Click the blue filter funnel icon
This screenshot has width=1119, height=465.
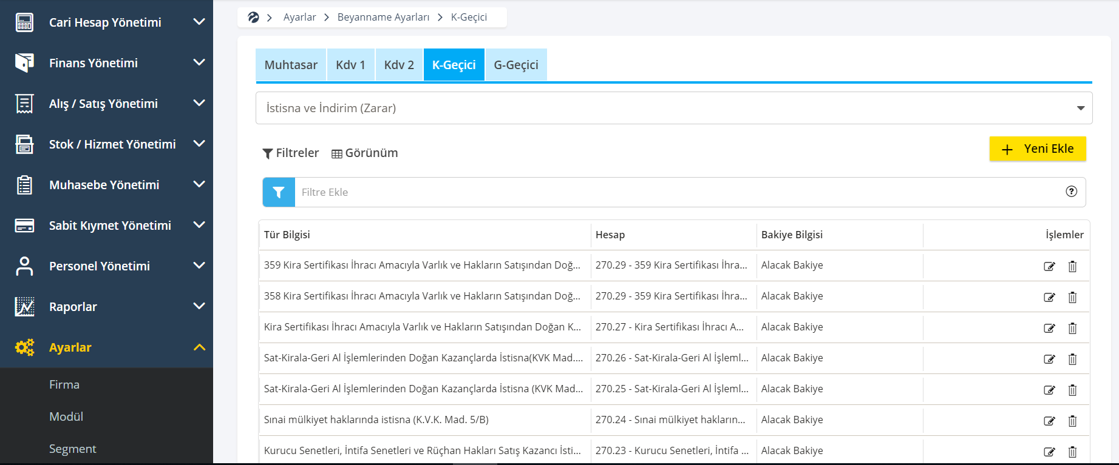coord(279,192)
